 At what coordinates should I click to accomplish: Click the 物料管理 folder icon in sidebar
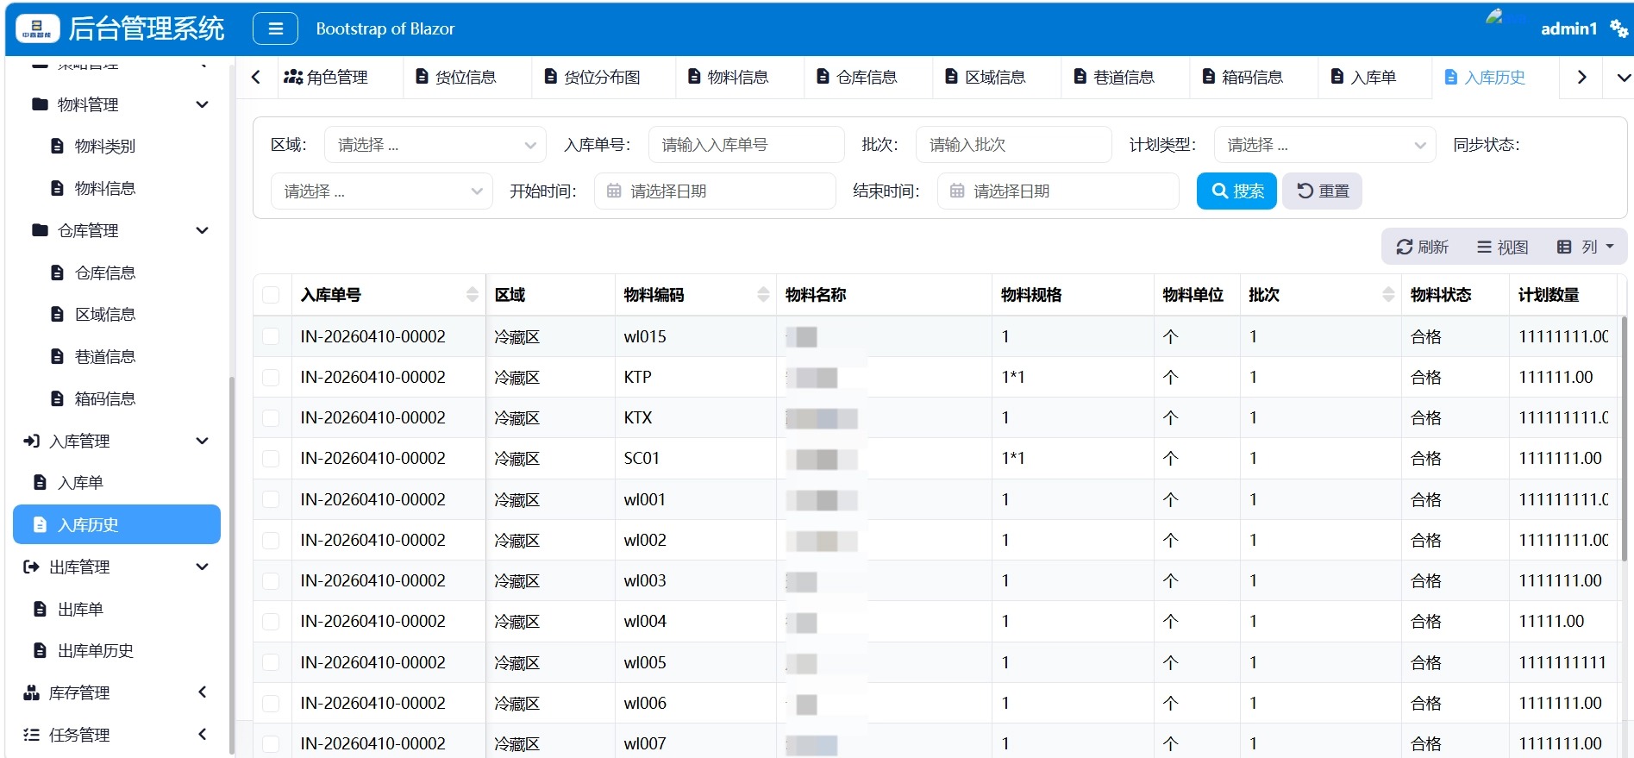tap(40, 104)
